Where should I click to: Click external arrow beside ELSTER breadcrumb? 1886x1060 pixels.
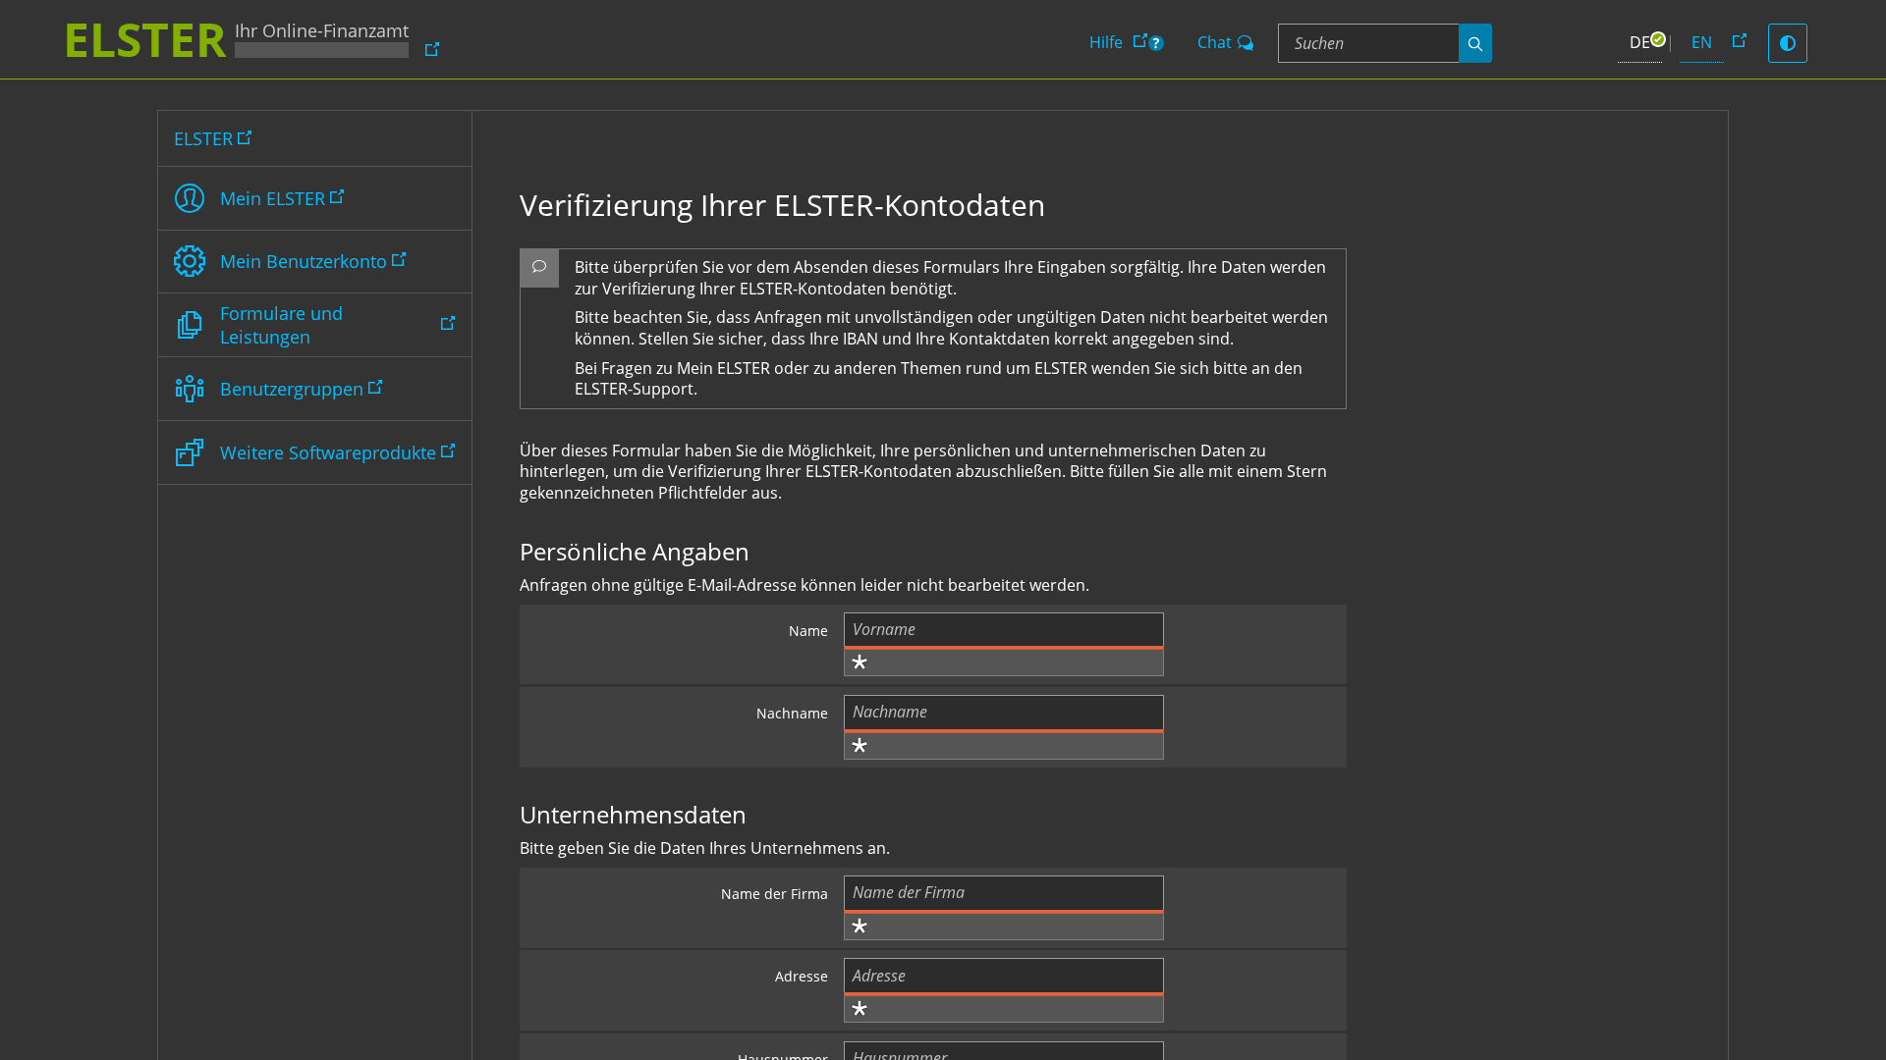coord(245,136)
